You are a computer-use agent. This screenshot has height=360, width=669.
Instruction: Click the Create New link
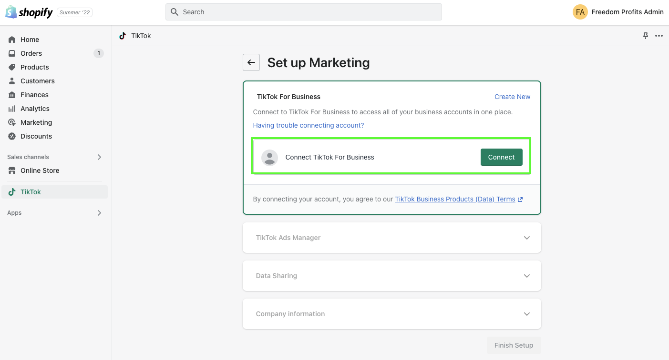click(x=512, y=97)
